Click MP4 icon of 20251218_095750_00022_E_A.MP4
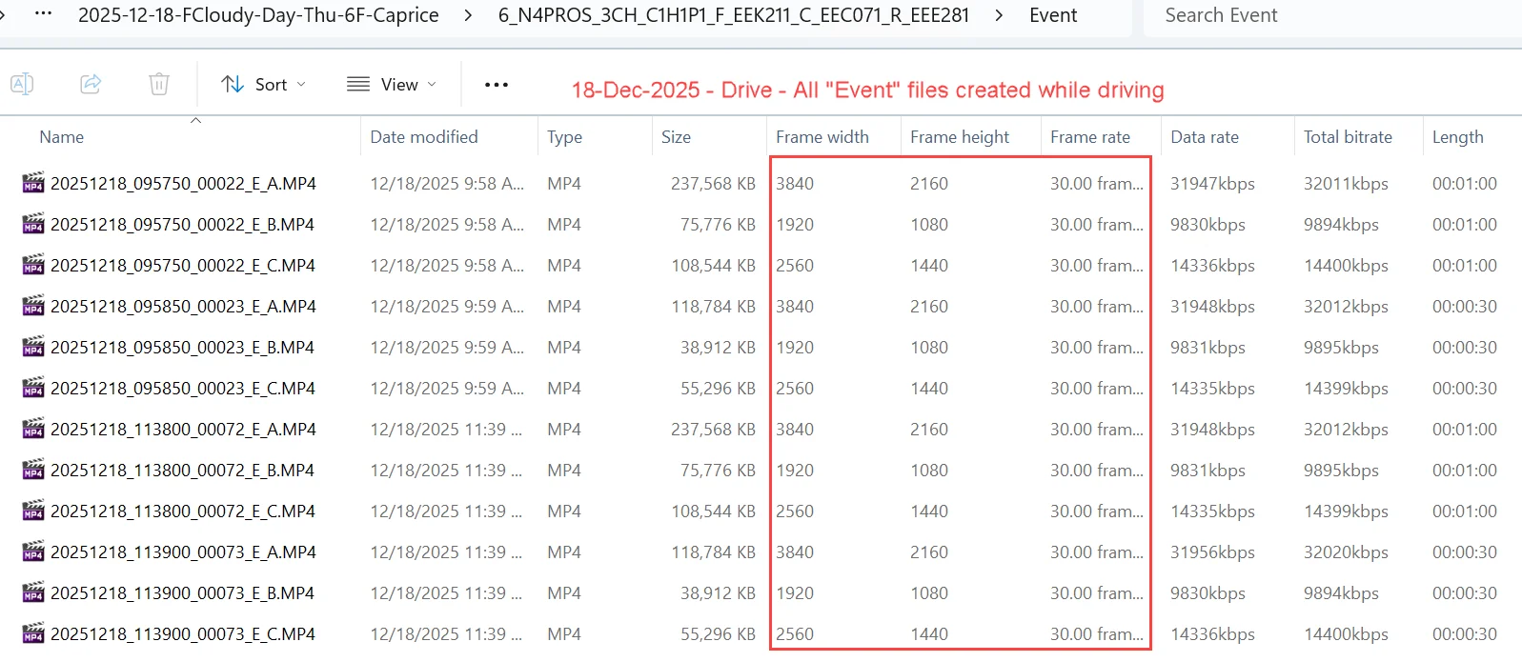The width and height of the screenshot is (1522, 662). [x=33, y=182]
